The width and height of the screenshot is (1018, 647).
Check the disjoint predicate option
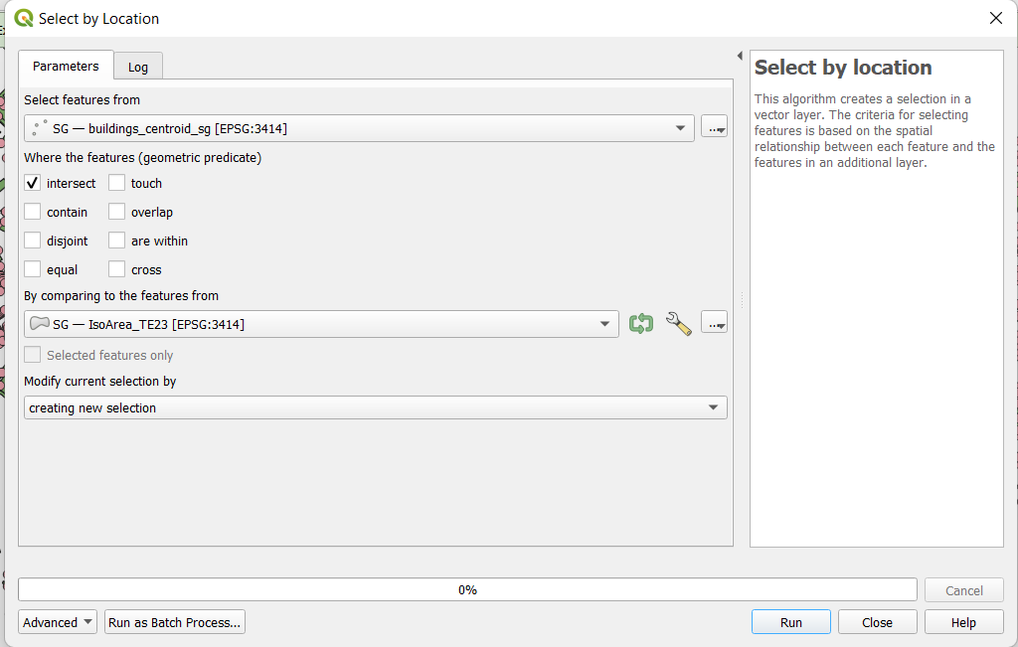pyautogui.click(x=33, y=241)
